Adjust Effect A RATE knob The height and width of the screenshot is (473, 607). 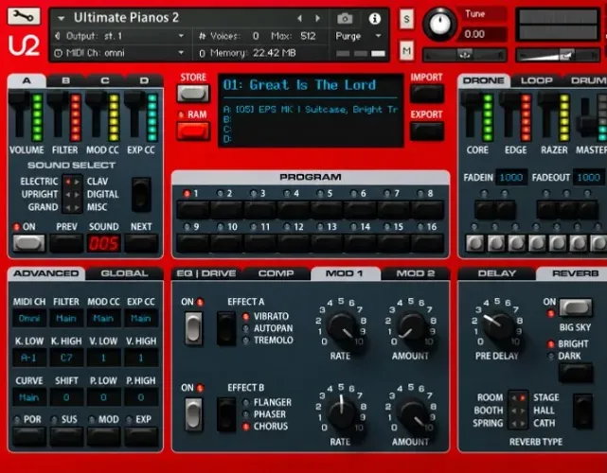click(x=342, y=325)
